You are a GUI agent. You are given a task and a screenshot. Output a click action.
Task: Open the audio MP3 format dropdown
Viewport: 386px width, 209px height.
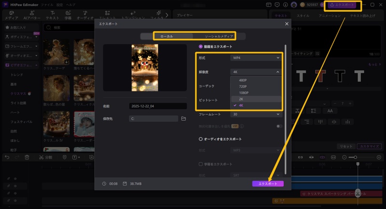(x=256, y=150)
